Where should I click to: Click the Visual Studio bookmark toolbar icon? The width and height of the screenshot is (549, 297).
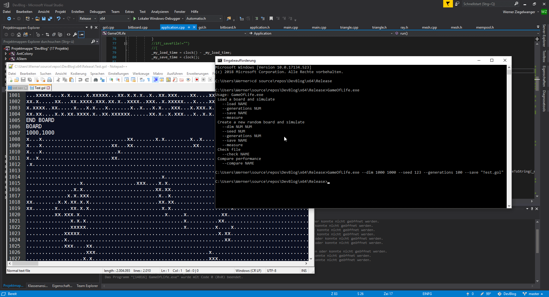[x=271, y=19]
